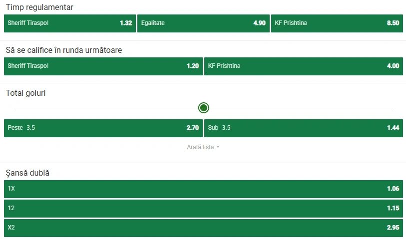The height and width of the screenshot is (239, 406).
Task: Bet on Sheriff Tiraspol at 1.32 regular time
Action: click(x=70, y=23)
